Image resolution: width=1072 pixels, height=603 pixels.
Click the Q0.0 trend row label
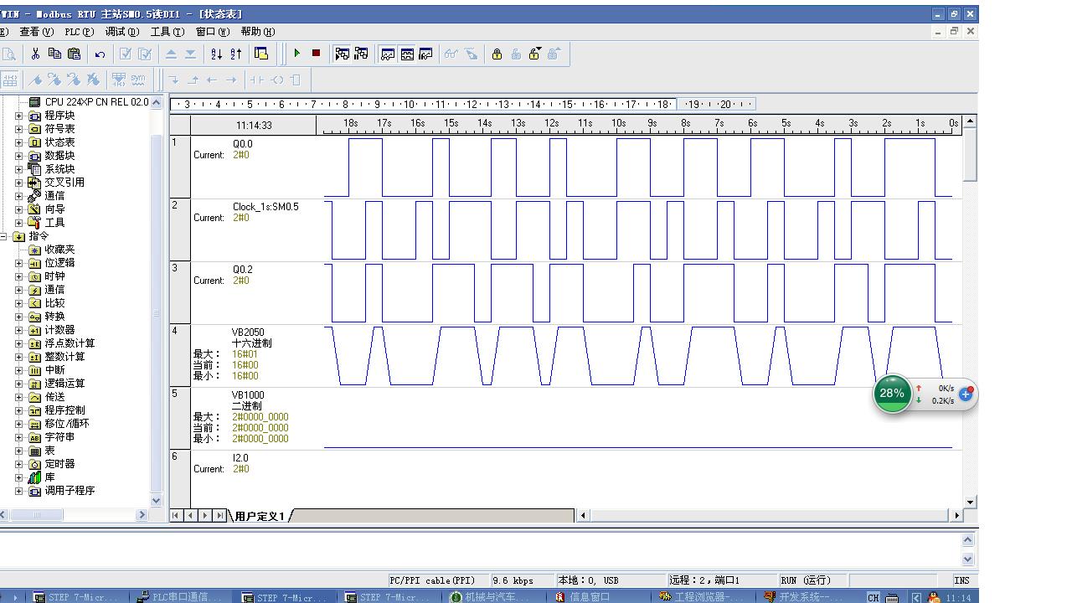[242, 144]
